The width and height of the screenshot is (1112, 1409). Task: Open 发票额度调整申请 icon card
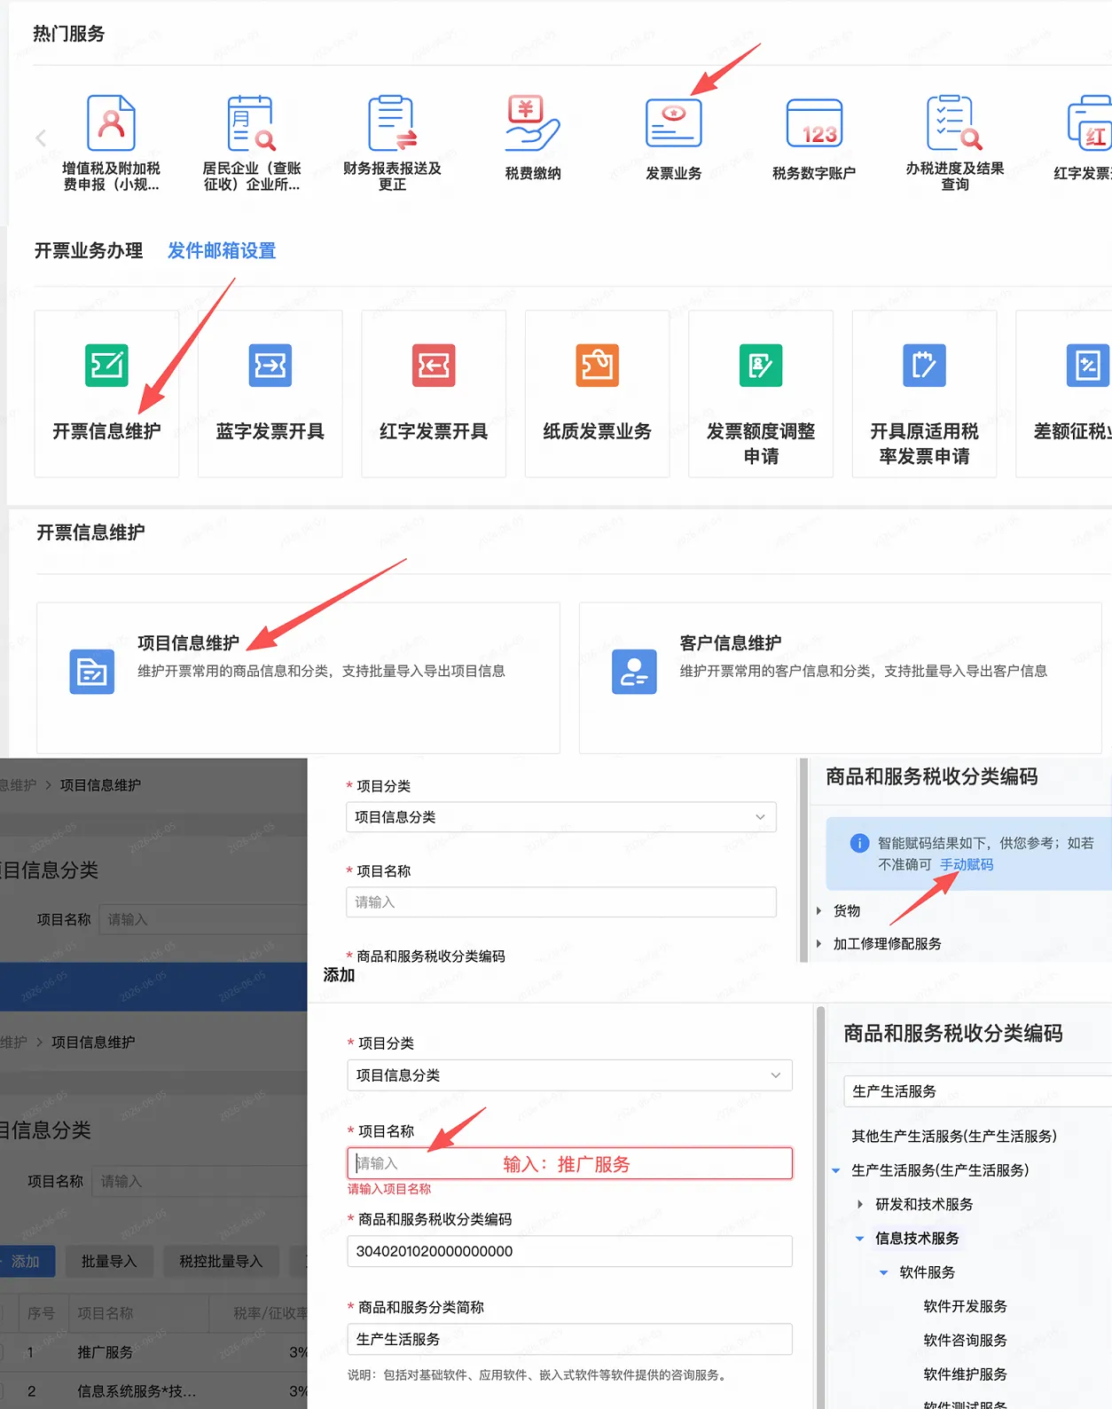coord(761,366)
